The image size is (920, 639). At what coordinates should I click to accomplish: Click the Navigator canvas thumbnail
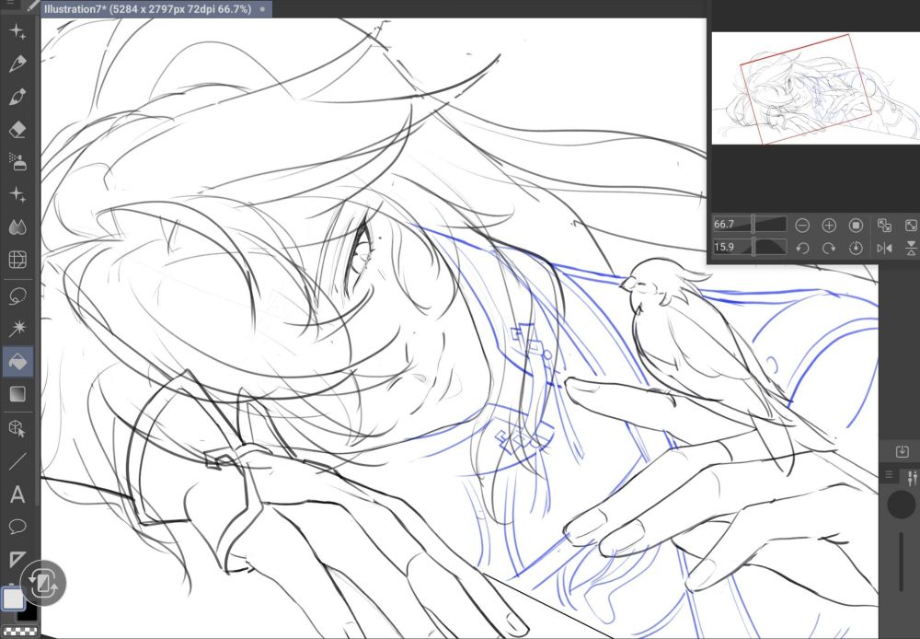click(x=815, y=88)
